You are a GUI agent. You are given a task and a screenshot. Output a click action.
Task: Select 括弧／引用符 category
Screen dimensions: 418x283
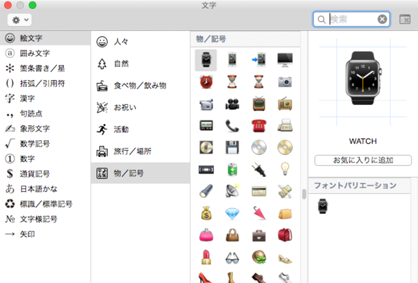(x=45, y=84)
